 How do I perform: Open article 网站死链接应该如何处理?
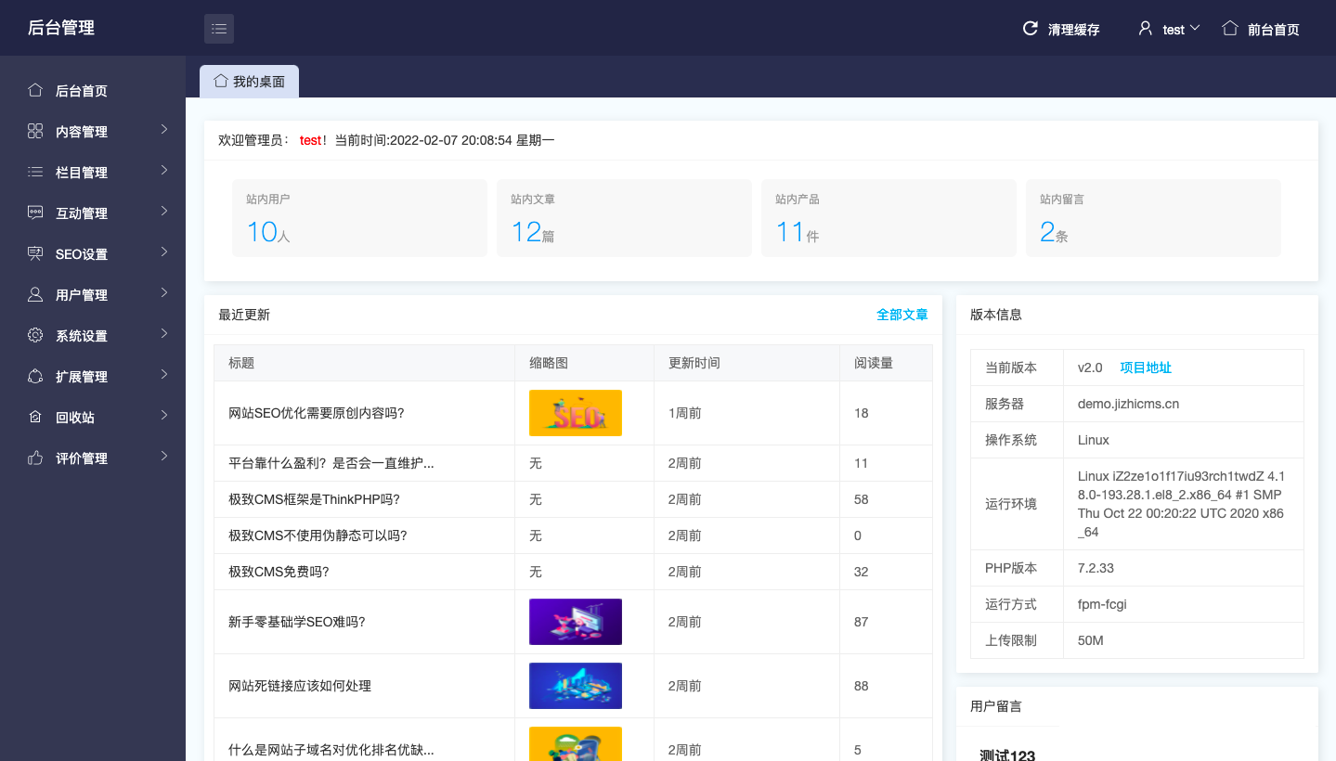tap(300, 686)
